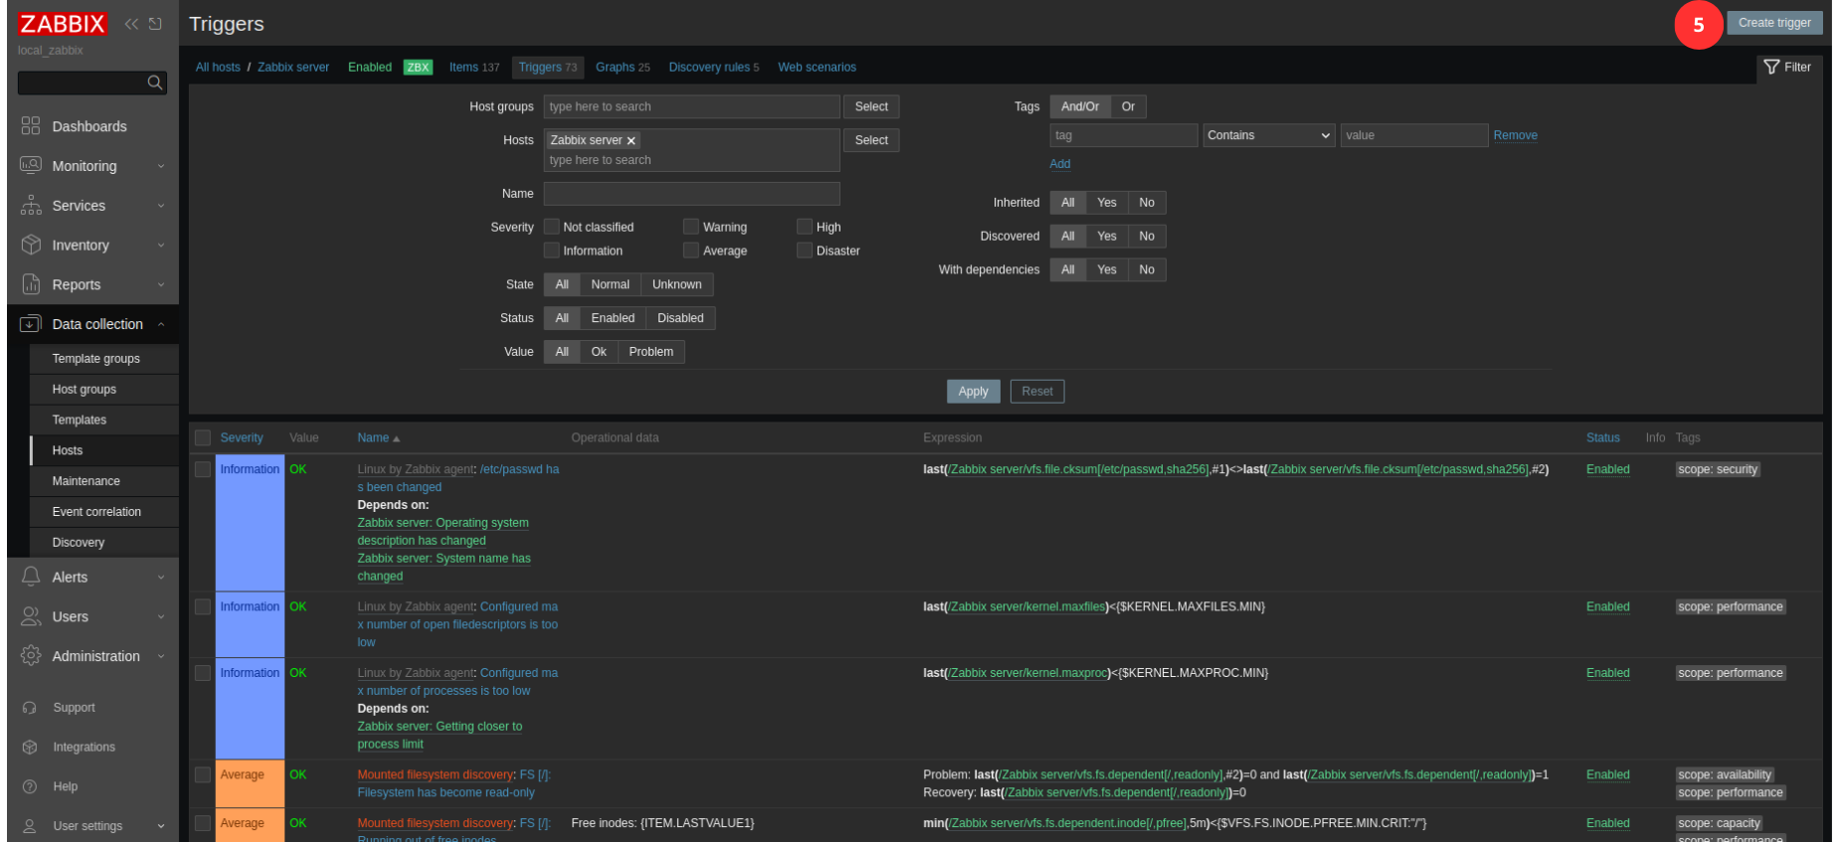Switch to the Items 137 tab
1839x842 pixels.
(x=473, y=68)
